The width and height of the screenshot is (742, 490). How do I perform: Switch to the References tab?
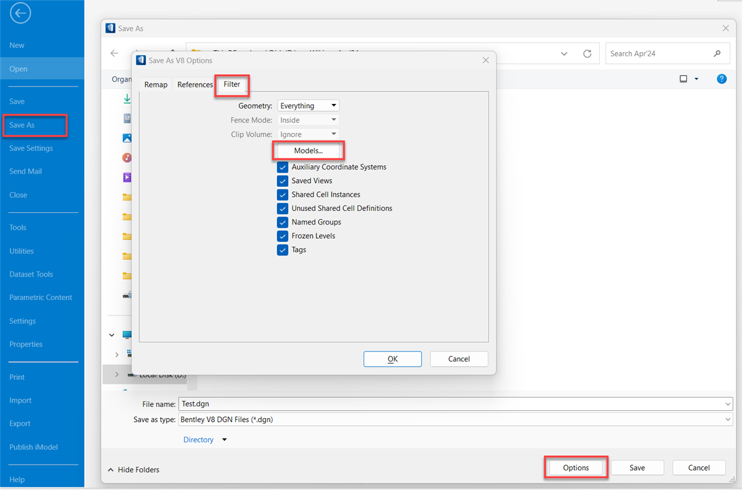(195, 85)
